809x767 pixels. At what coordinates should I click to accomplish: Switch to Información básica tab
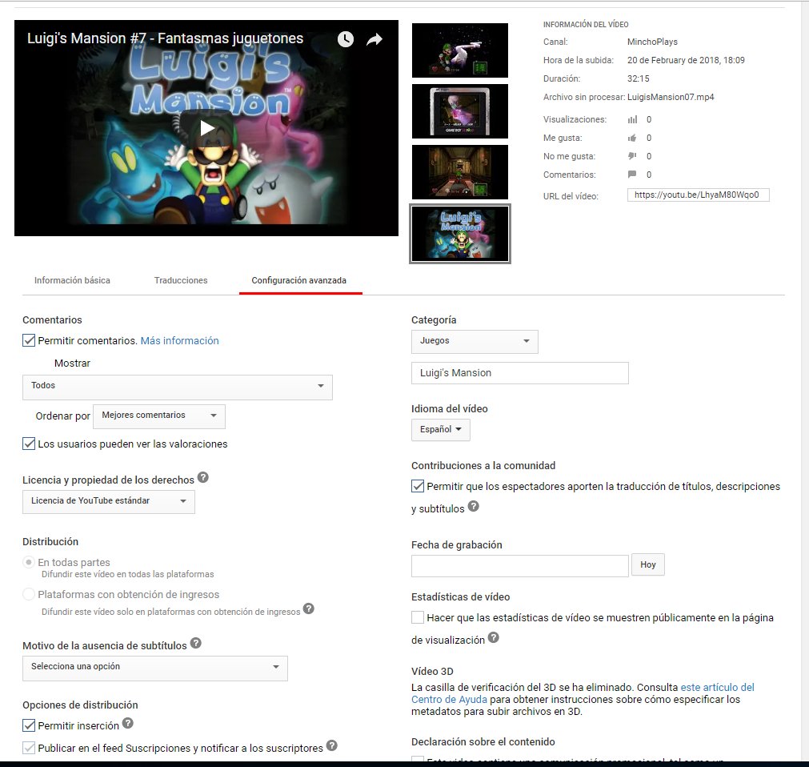(x=72, y=280)
